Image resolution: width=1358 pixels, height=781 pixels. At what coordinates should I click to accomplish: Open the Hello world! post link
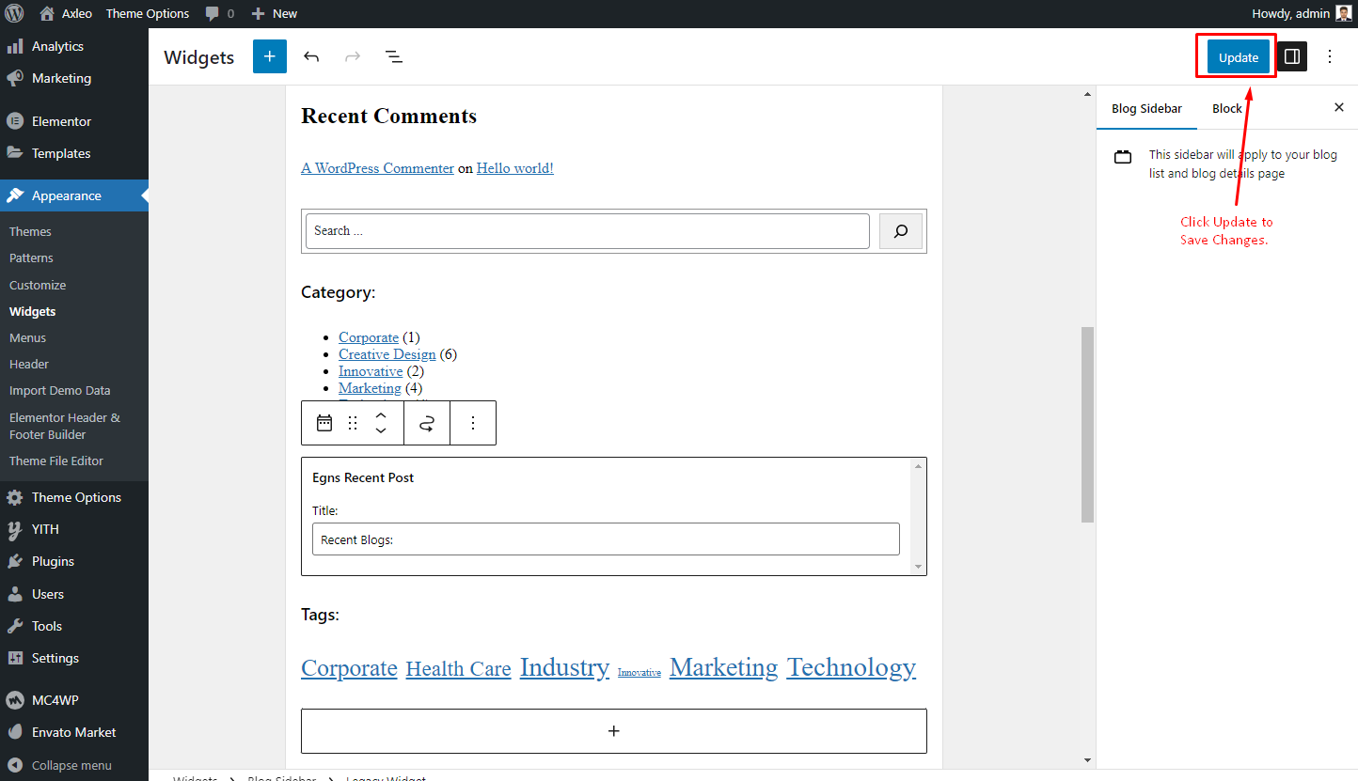coord(515,168)
